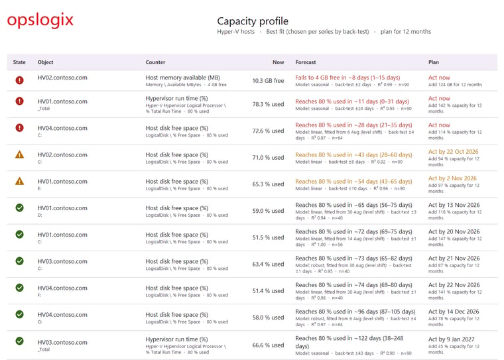
Task: Click 'Act now' plan for HV02 memory
Action: [x=439, y=78]
